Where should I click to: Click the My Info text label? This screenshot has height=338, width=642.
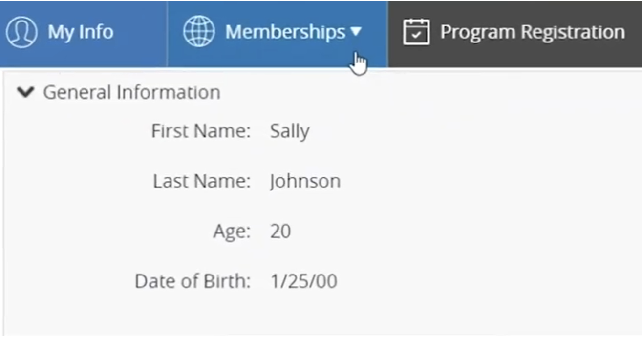[x=81, y=32]
